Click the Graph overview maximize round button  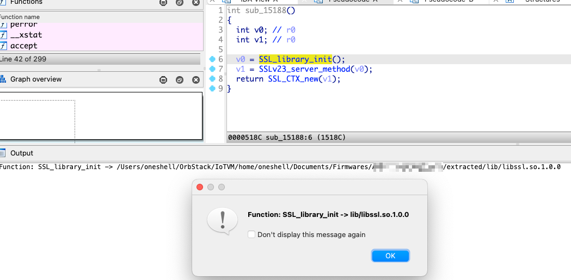point(163,79)
